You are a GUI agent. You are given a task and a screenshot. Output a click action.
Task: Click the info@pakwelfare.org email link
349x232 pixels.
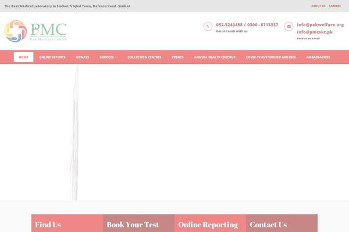320,24
